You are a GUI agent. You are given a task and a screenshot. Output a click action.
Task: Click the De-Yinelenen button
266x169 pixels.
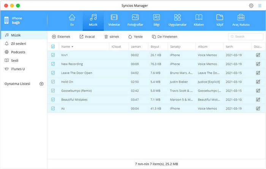[x=165, y=37]
